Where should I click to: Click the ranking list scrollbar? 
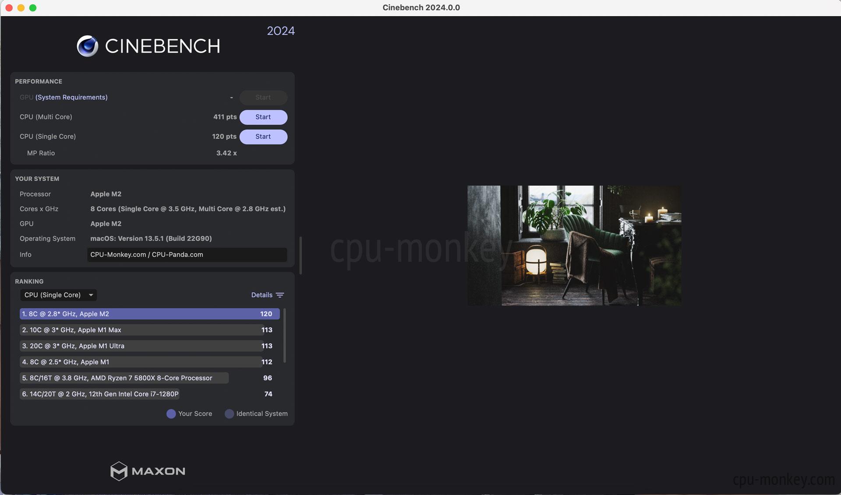(285, 335)
